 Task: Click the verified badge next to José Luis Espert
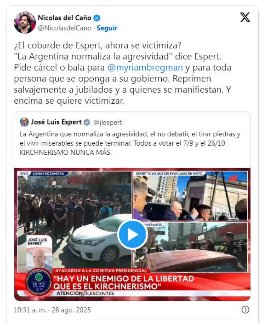pyautogui.click(x=87, y=123)
